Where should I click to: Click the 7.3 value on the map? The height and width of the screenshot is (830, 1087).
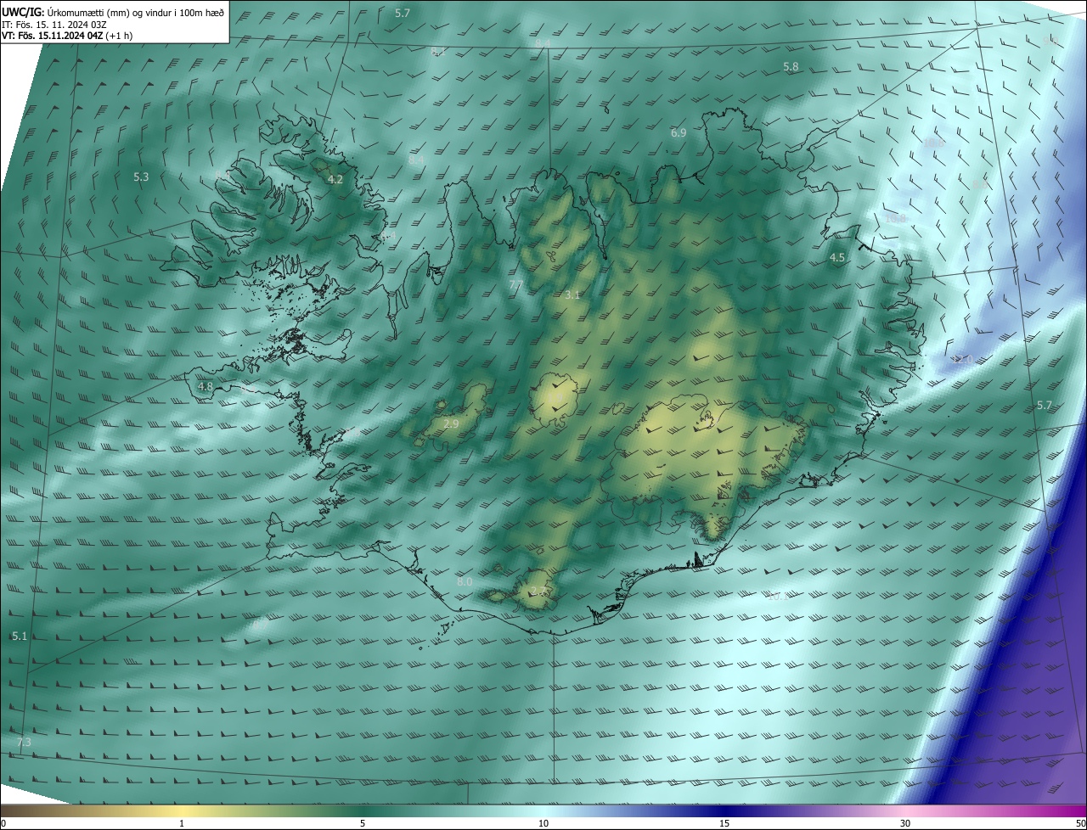click(24, 743)
